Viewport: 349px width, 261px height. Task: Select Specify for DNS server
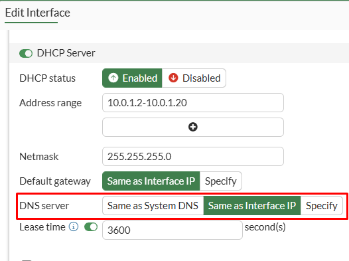click(x=322, y=206)
